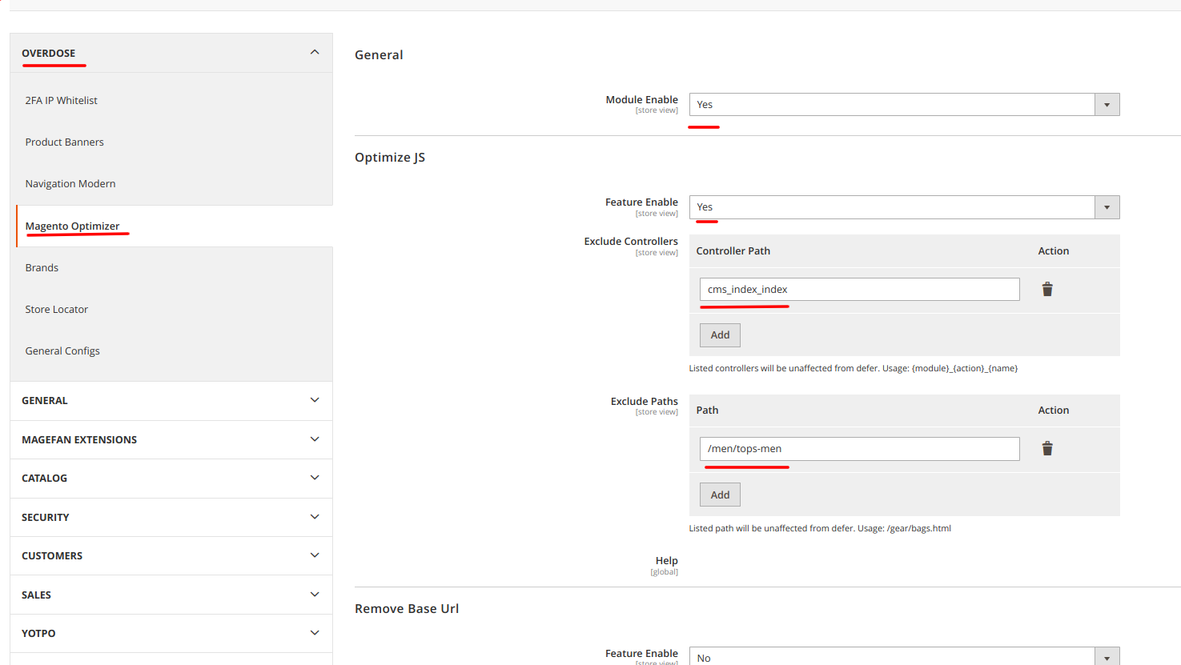Viewport: 1181px width, 665px height.
Task: Open 2FA IP Whitelist settings
Action: click(62, 100)
